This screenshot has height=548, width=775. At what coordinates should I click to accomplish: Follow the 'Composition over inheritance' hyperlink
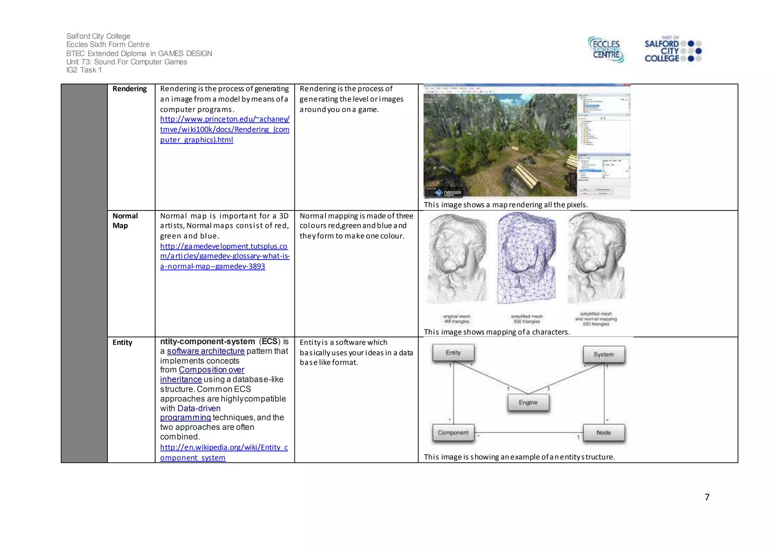pyautogui.click(x=211, y=370)
